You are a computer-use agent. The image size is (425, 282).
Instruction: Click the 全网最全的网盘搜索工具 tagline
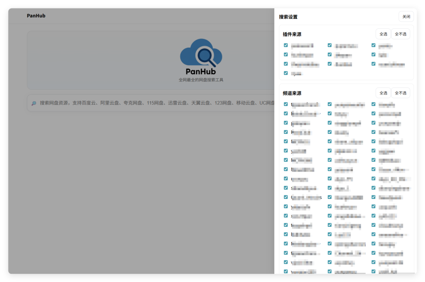click(x=201, y=80)
